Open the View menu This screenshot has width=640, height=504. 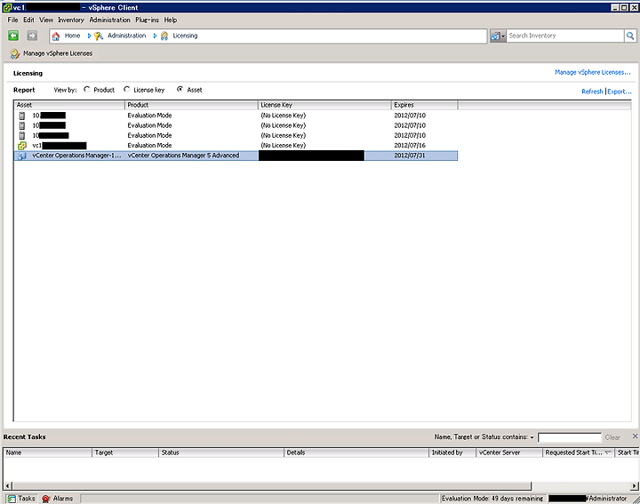click(46, 20)
